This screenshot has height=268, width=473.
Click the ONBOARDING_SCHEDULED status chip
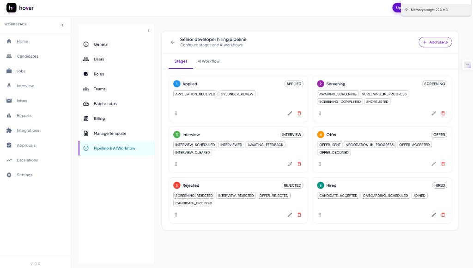tap(385, 196)
